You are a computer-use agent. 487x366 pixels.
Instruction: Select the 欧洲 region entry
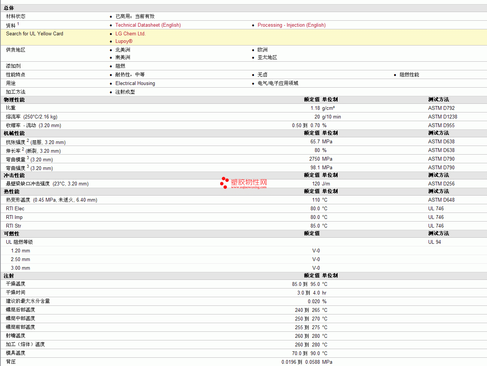click(x=263, y=50)
